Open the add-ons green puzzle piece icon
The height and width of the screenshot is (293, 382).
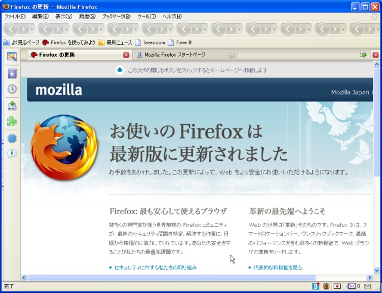pos(12,121)
